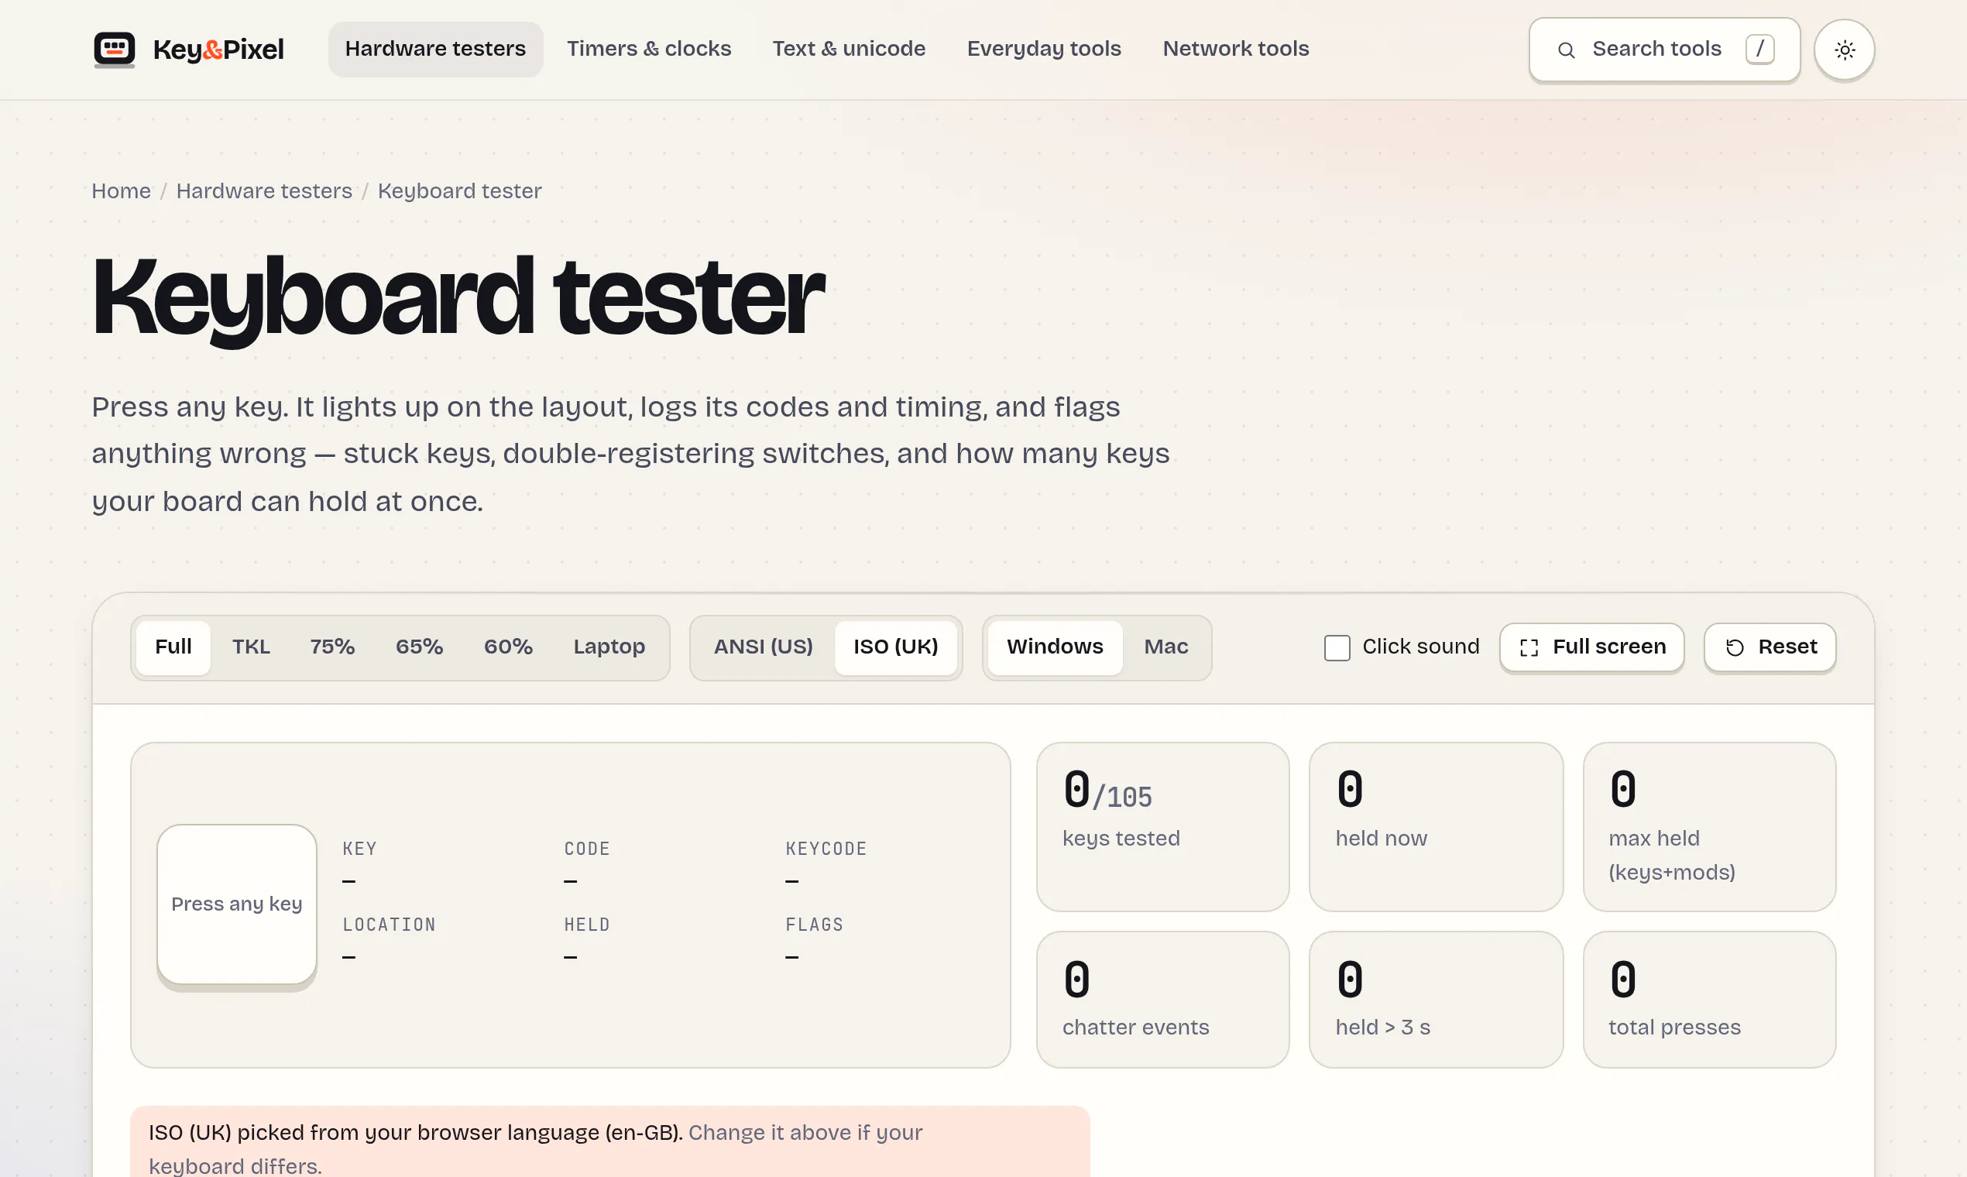This screenshot has height=1177, width=1967.
Task: Click the total presses counter card
Action: [1709, 1000]
